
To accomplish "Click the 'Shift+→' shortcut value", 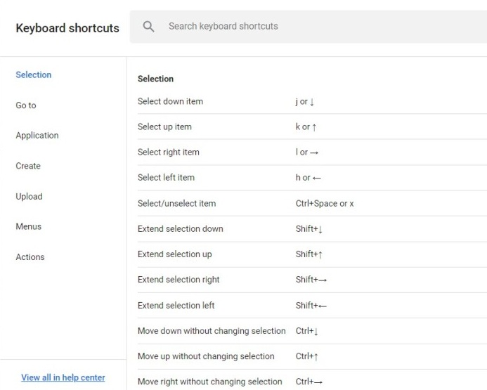I will click(x=311, y=280).
